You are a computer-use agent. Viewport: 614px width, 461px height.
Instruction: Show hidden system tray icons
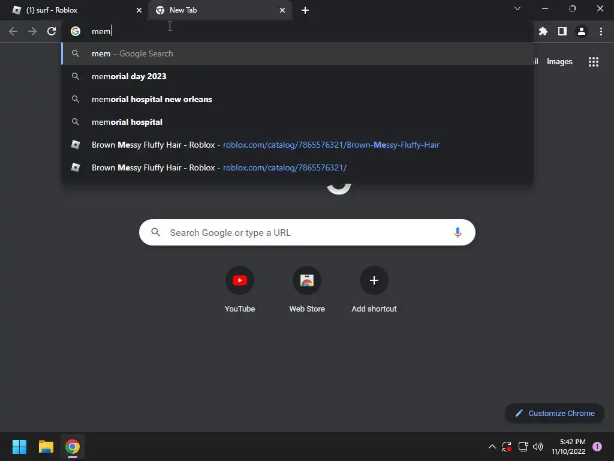[x=492, y=447]
